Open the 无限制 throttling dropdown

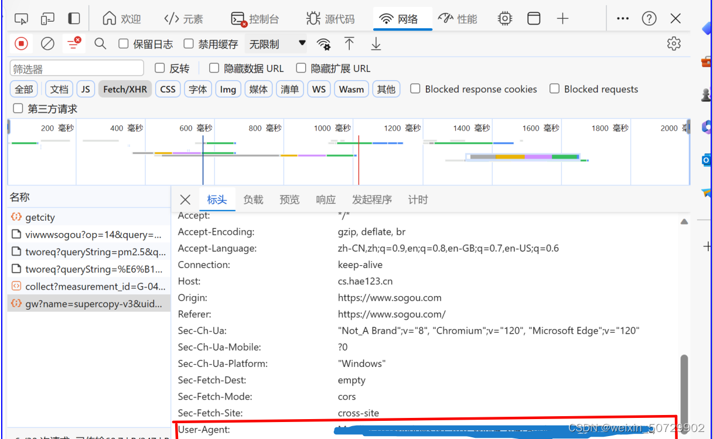pyautogui.click(x=277, y=44)
